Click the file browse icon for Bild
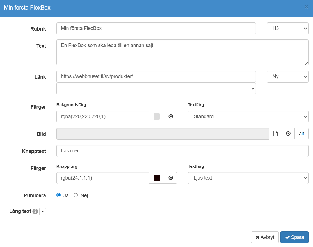 [x=275, y=134]
